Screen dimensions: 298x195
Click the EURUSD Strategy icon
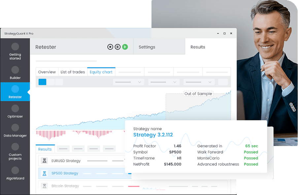coord(45,161)
